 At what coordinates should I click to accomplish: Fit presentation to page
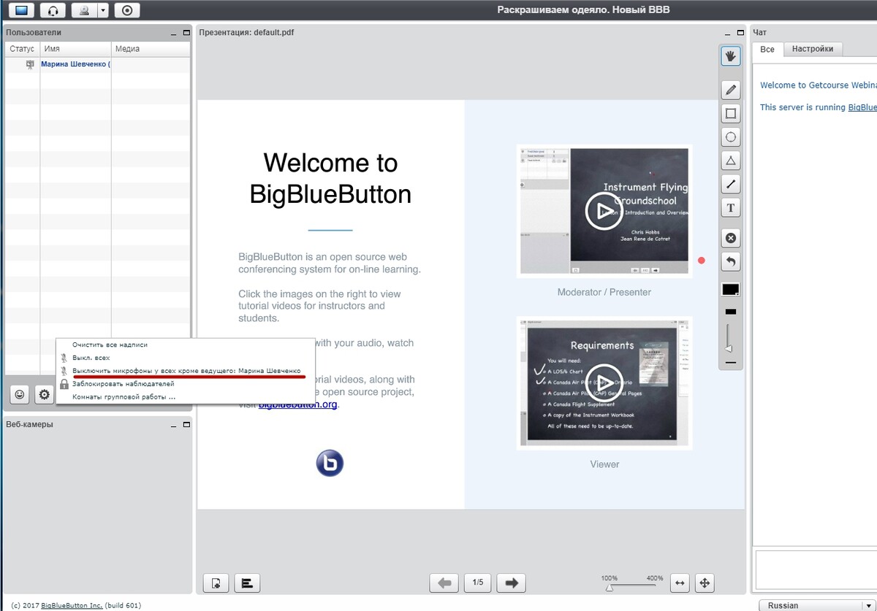705,583
